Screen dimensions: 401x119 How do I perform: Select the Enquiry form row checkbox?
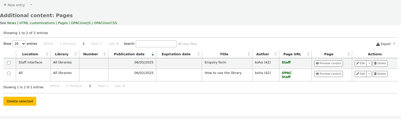(x=9, y=63)
